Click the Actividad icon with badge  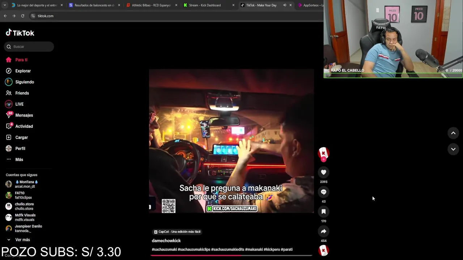[x=9, y=126]
